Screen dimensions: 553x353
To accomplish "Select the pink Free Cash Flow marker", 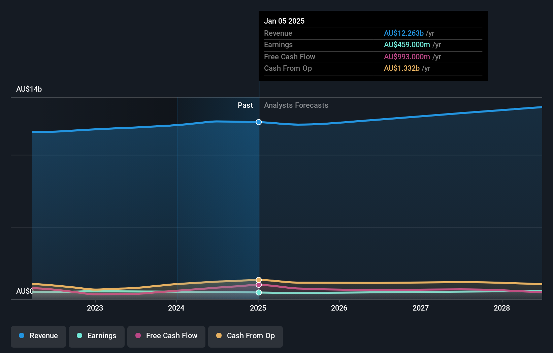I will click(259, 285).
